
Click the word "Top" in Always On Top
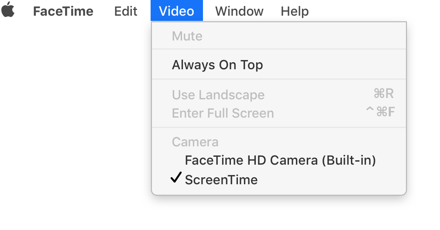252,65
